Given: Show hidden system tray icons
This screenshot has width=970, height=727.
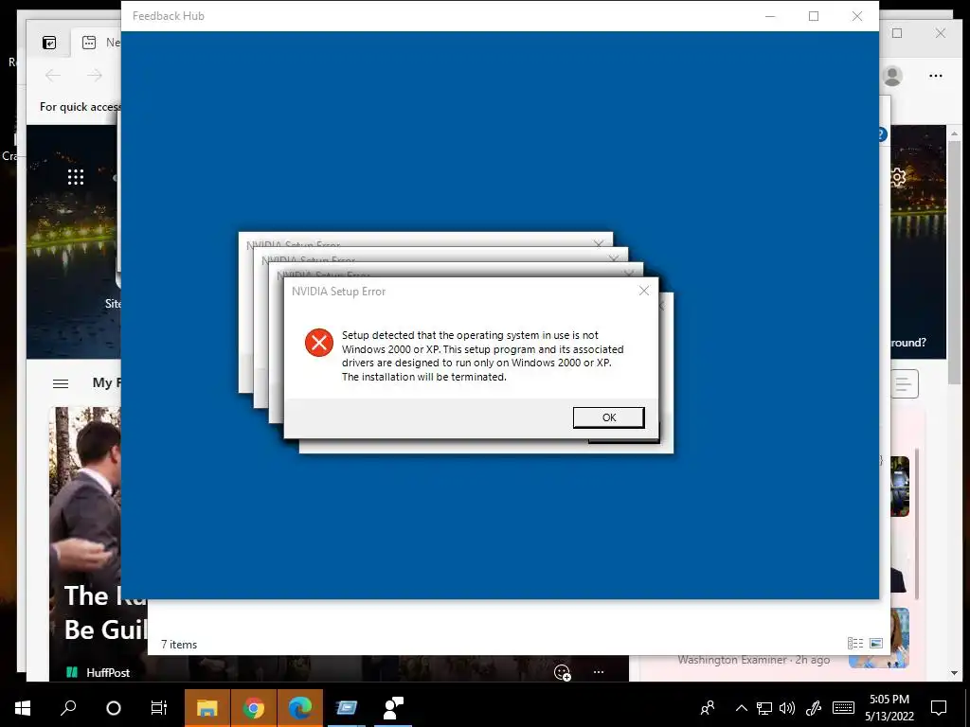Looking at the screenshot, I should tap(741, 708).
